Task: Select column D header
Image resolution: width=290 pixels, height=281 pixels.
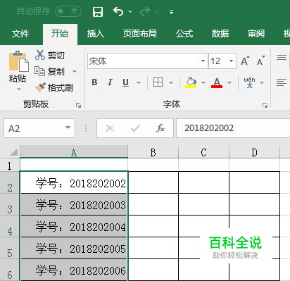Action: [255, 151]
